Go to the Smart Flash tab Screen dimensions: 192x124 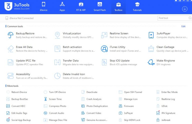(x=99, y=7)
